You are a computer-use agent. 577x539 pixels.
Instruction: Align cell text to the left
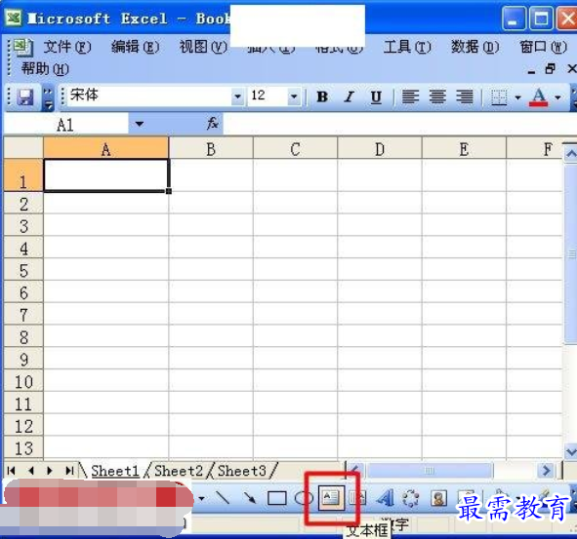tap(410, 97)
